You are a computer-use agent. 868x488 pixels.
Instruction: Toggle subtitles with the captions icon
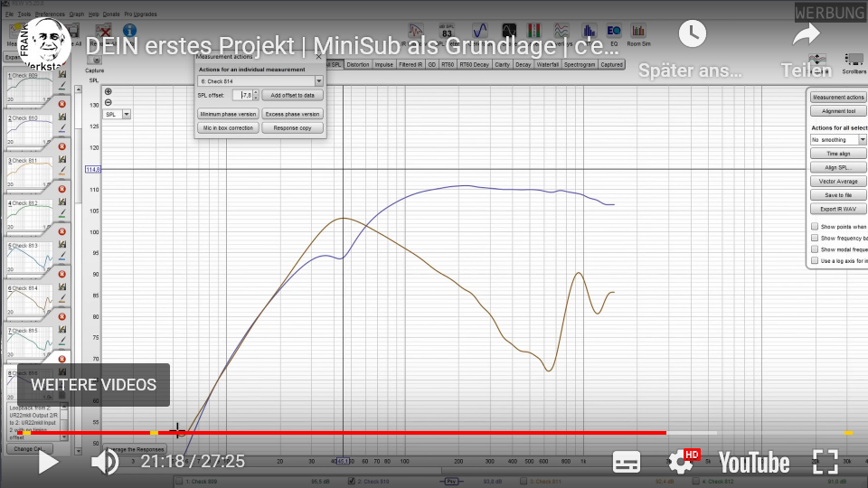click(x=626, y=462)
